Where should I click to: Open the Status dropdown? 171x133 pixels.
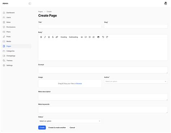tap(70, 121)
